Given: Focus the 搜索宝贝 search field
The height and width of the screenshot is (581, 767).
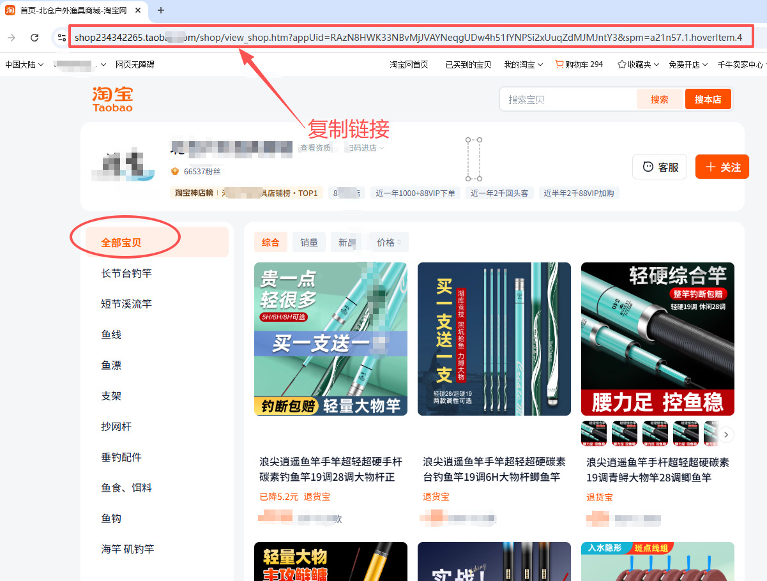Looking at the screenshot, I should click(x=568, y=100).
